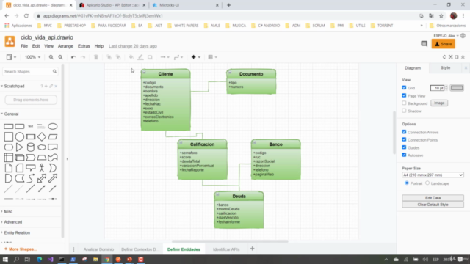Toggle fullscreen mode icon
The width and height of the screenshot is (470, 264).
pos(450,57)
